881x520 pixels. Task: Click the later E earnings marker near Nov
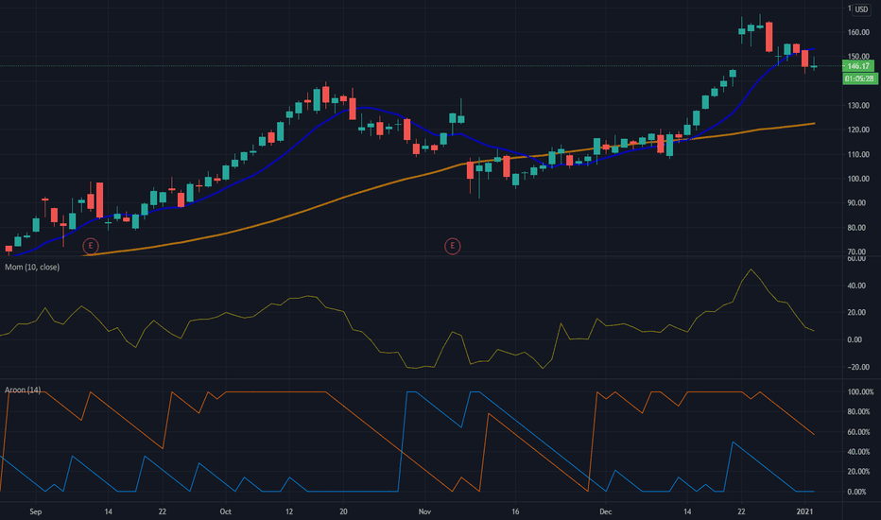pos(452,246)
